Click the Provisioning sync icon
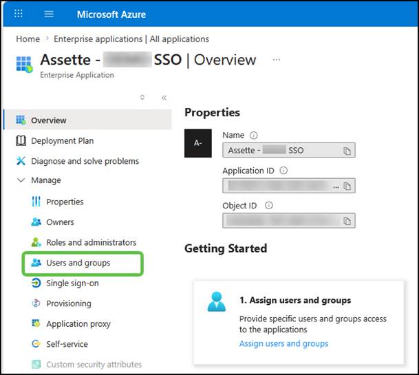Screen dimensions: 419x375 point(36,303)
